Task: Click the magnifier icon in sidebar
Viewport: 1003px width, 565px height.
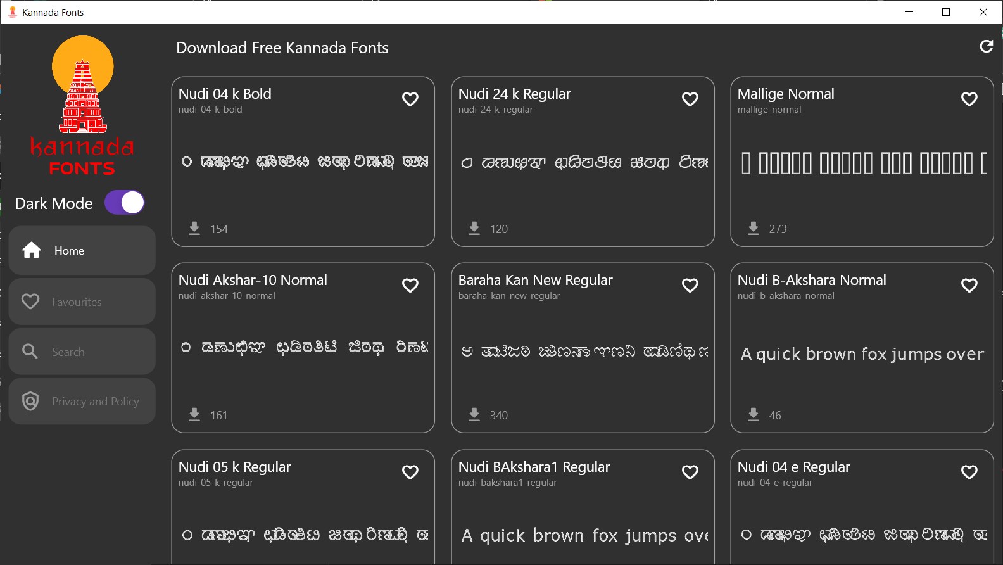Action: point(30,351)
